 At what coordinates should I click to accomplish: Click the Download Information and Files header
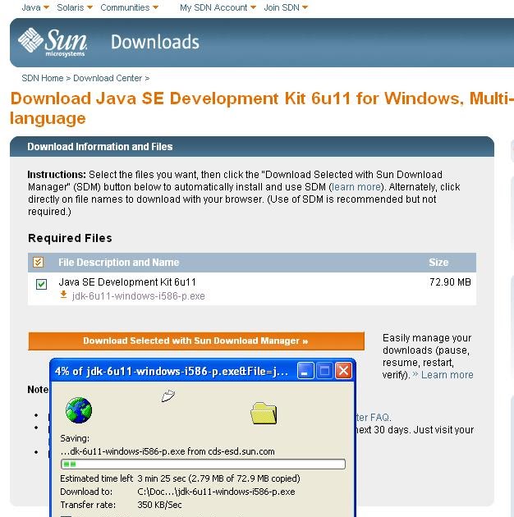pyautogui.click(x=100, y=147)
